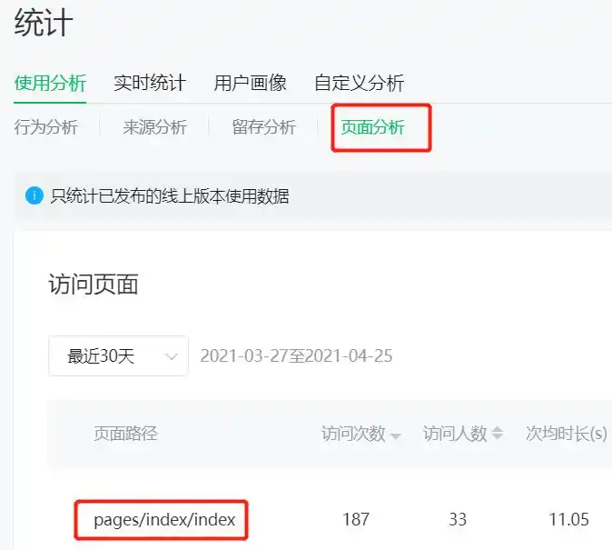Click the visitor count value 33

[458, 520]
